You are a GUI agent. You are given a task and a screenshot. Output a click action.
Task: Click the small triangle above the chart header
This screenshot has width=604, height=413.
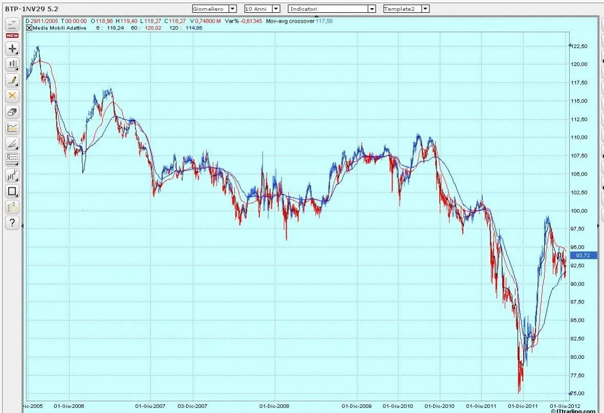click(316, 16)
